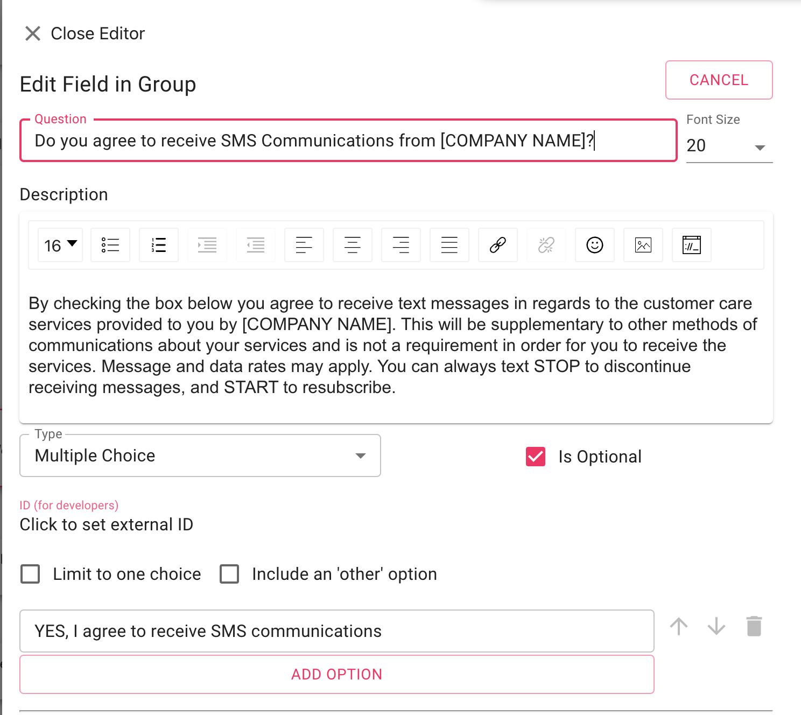This screenshot has height=715, width=801.
Task: Align description text to the right
Action: coord(401,245)
